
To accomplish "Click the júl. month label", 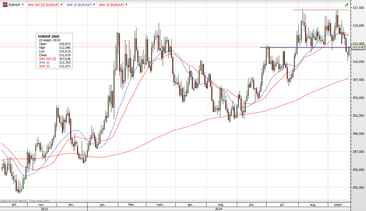I will tap(282, 205).
